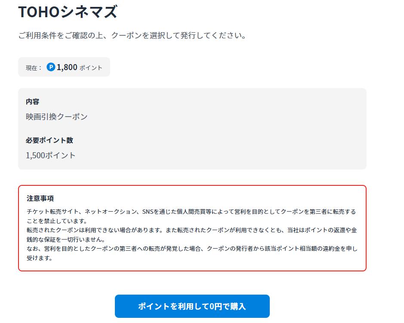The width and height of the screenshot is (404, 323).
Task: Click the 内容 section label
Action: coord(32,102)
